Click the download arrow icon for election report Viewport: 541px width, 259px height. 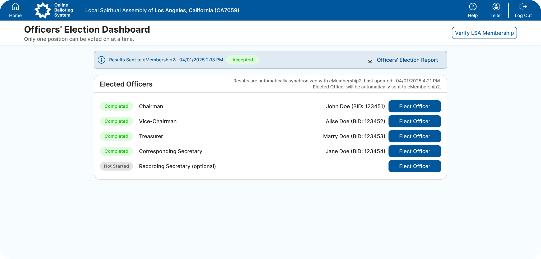click(370, 60)
